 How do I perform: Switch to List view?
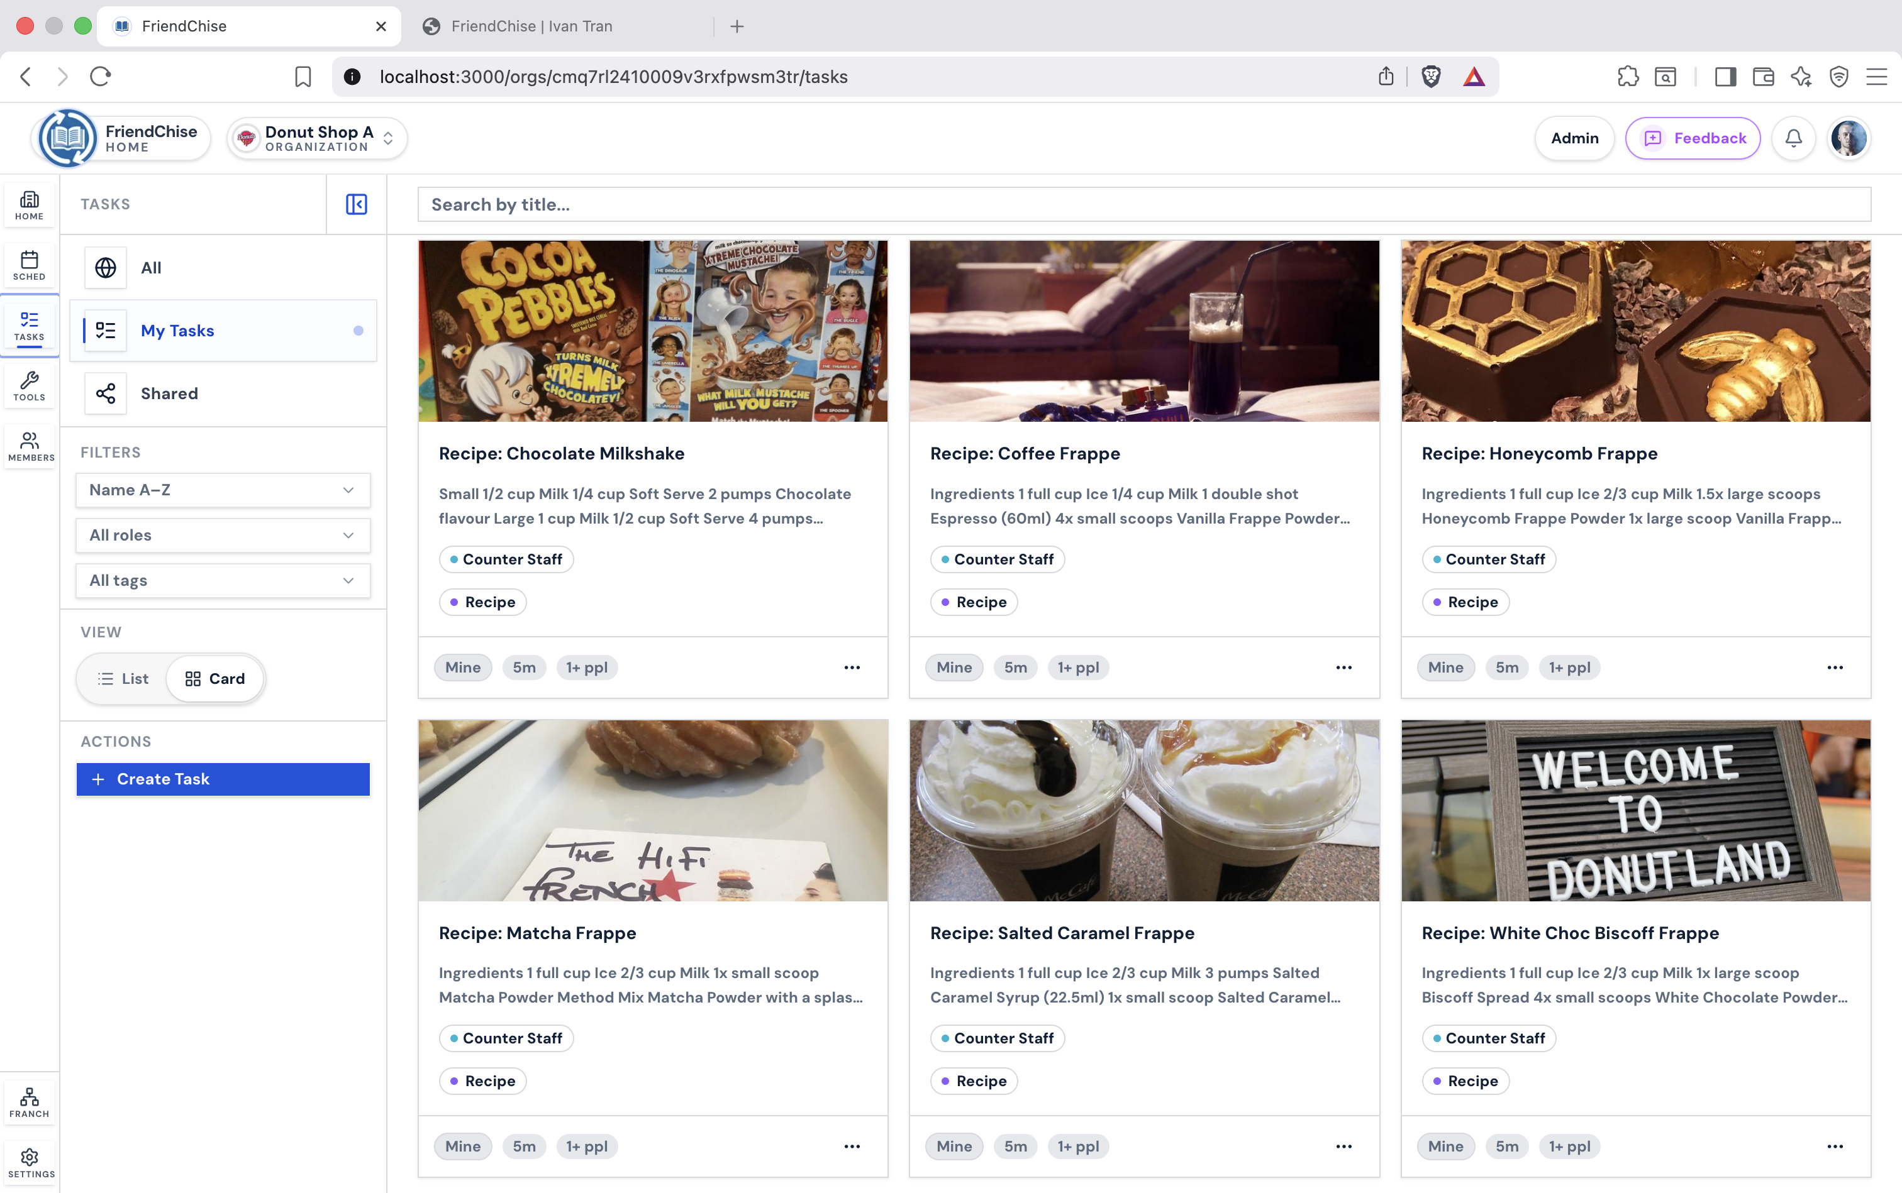pyautogui.click(x=123, y=679)
